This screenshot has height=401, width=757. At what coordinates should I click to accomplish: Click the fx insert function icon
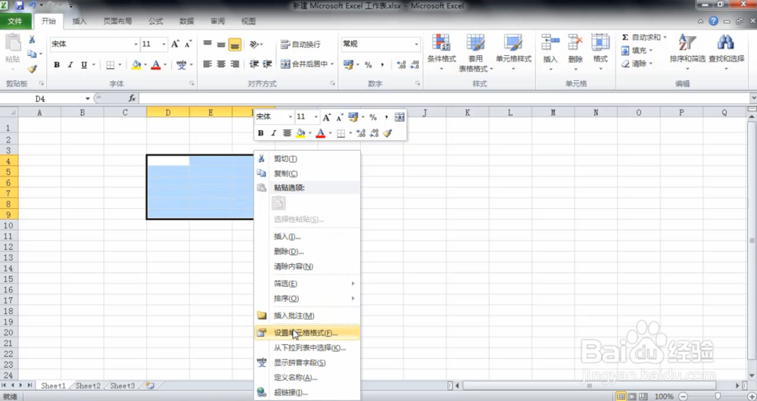tap(132, 98)
